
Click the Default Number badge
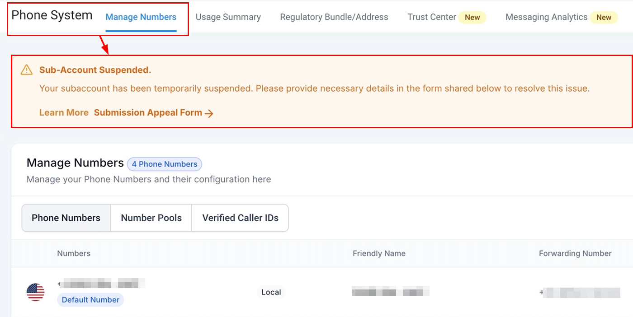click(90, 300)
